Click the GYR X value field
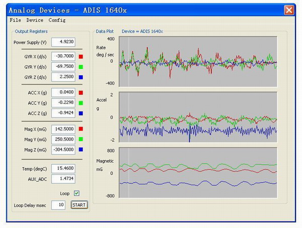 (x=63, y=56)
